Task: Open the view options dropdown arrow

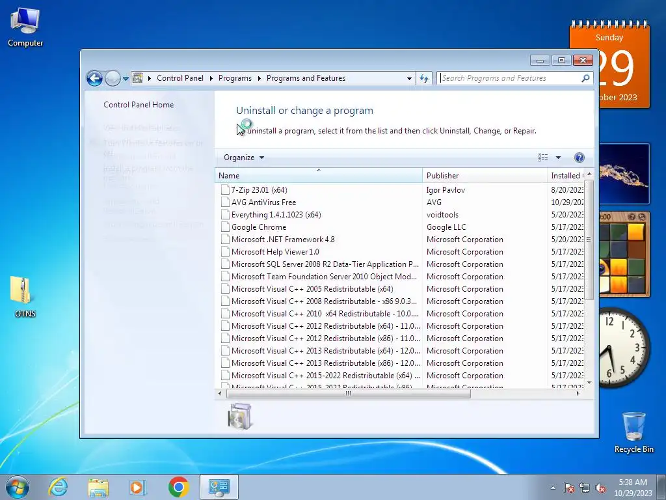Action: tap(559, 158)
